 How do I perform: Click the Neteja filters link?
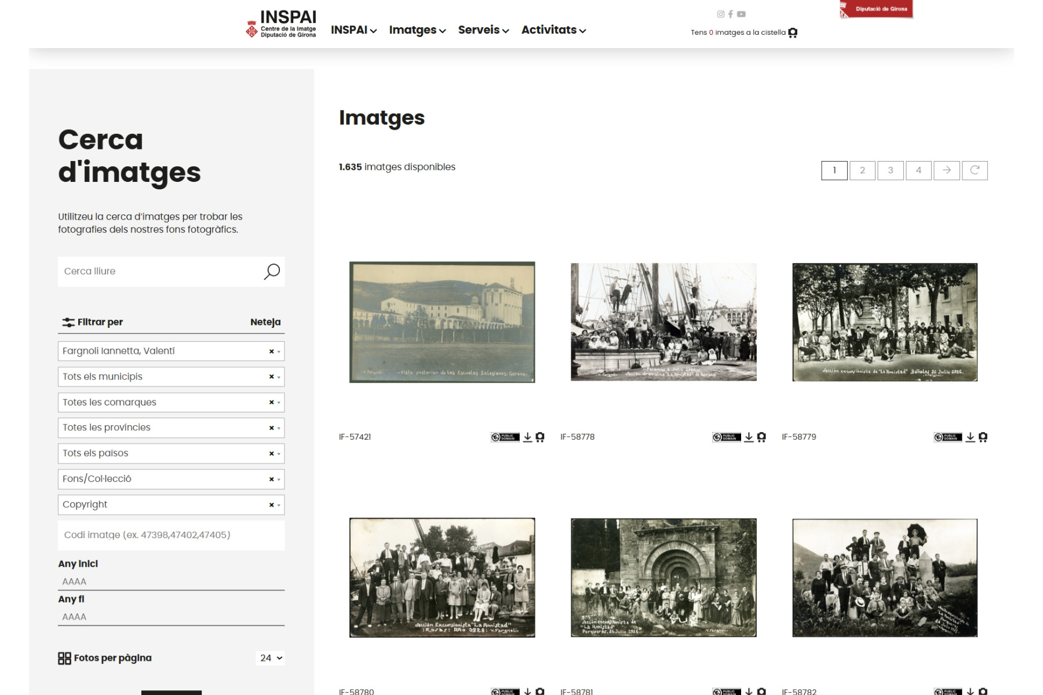click(x=265, y=322)
